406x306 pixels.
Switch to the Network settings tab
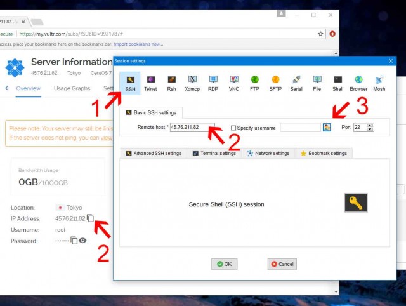pyautogui.click(x=268, y=153)
